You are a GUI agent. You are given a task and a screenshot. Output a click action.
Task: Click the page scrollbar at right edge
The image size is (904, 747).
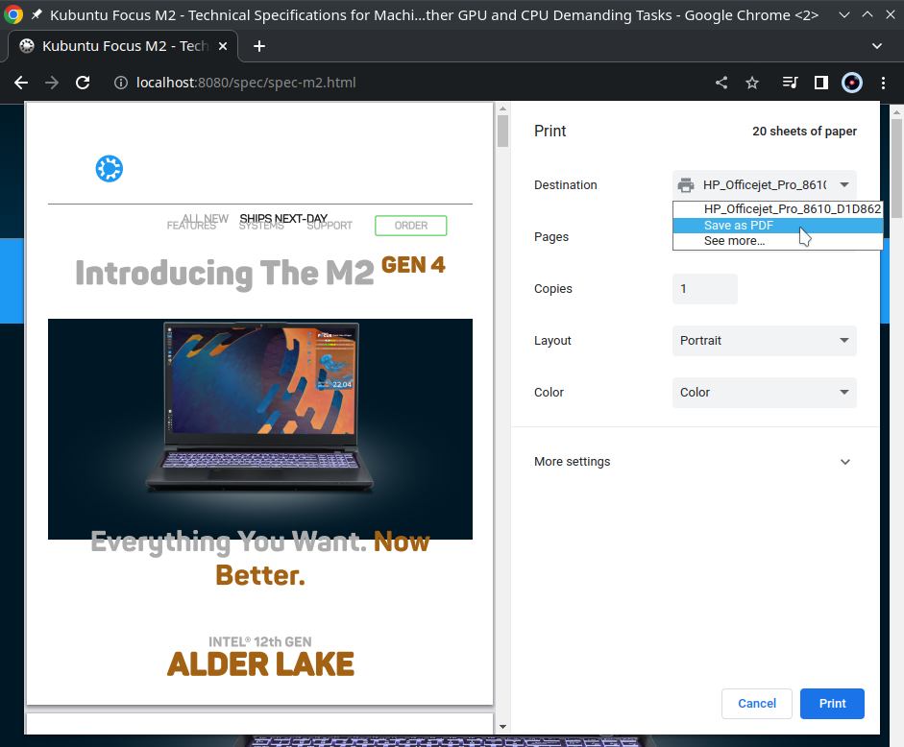click(896, 168)
